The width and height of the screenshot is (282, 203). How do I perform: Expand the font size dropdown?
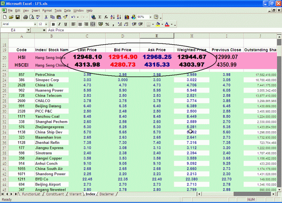(46, 24)
